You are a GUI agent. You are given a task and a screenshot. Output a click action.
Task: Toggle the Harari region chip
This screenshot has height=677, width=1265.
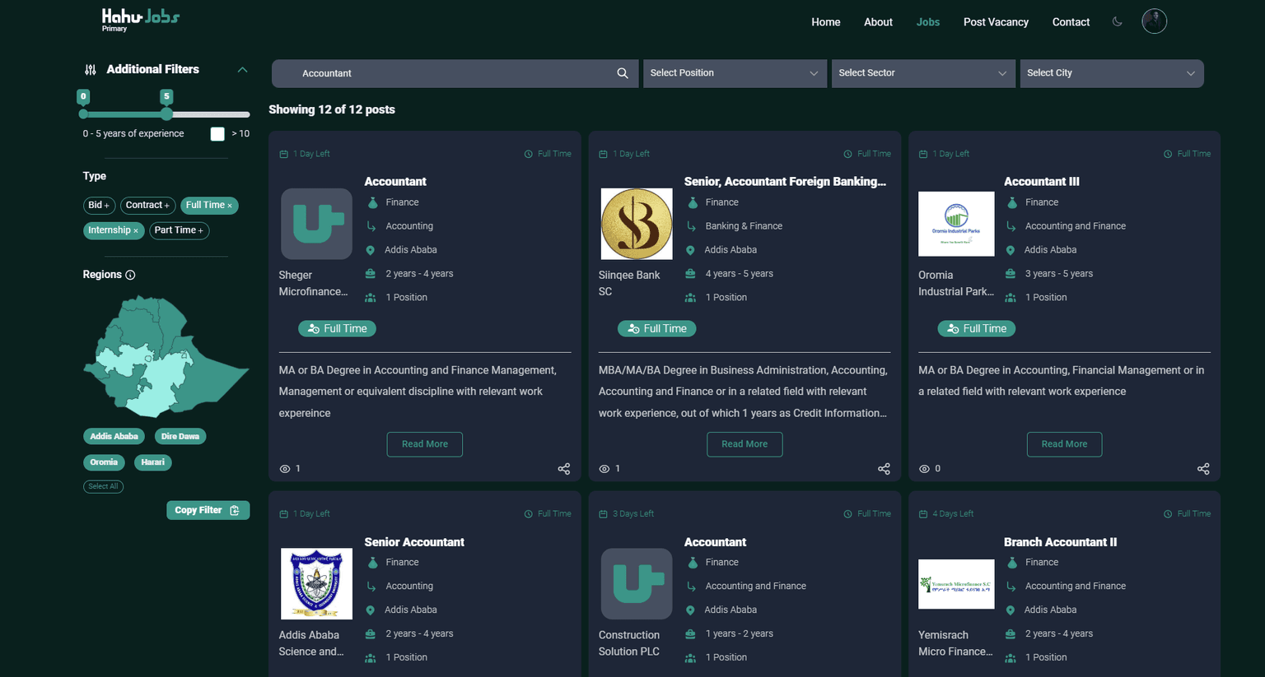[152, 462]
